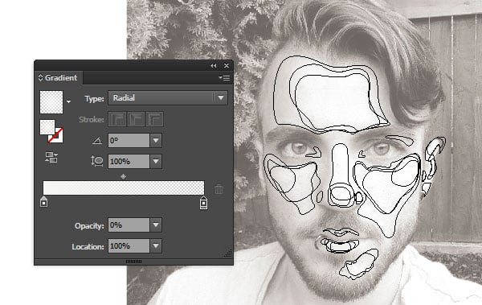Image resolution: width=482 pixels, height=305 pixels.
Task: Click the aspect ratio icon beside 100%
Action: tap(97, 161)
